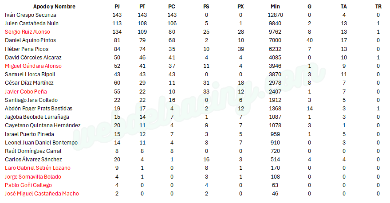Select red name Pablo Goñi Gallego
The width and height of the screenshot is (390, 203).
(x=28, y=185)
